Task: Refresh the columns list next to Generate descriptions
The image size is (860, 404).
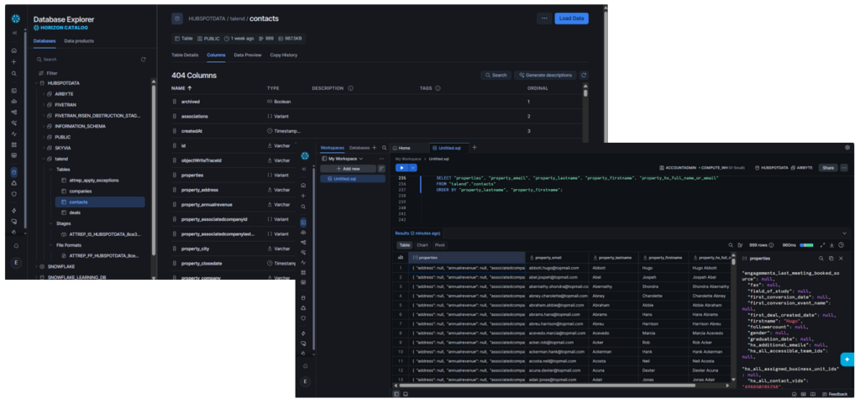Action: pos(585,75)
